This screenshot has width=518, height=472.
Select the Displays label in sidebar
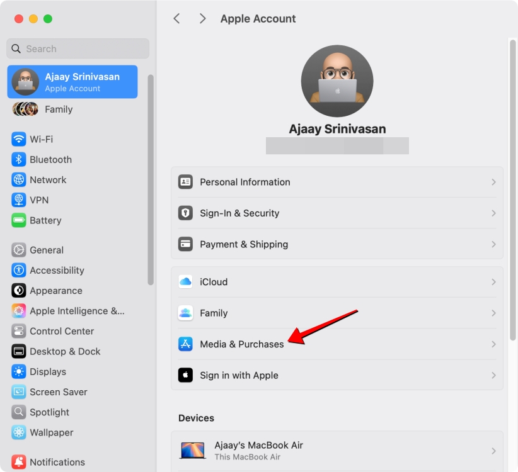pyautogui.click(x=48, y=372)
